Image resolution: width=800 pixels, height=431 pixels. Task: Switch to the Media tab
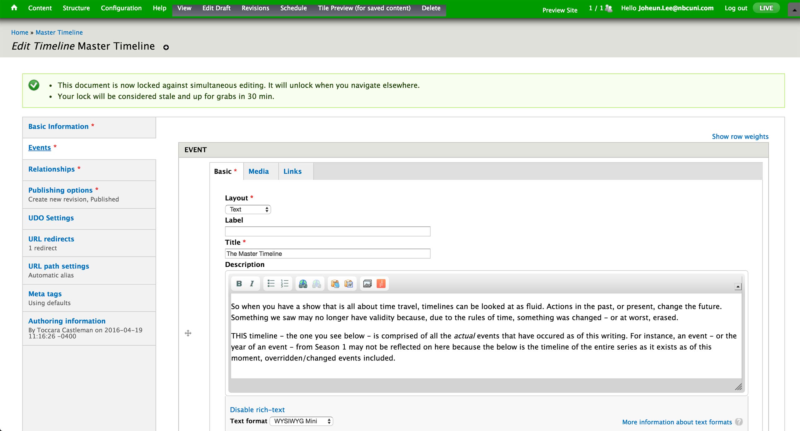pos(258,171)
